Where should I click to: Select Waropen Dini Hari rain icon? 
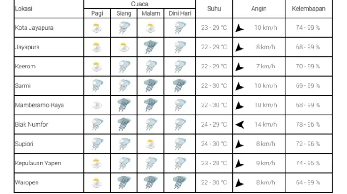click(x=180, y=182)
